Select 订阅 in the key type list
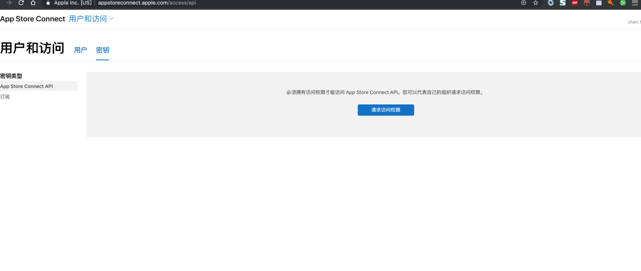This screenshot has height=271, width=641. (5, 97)
